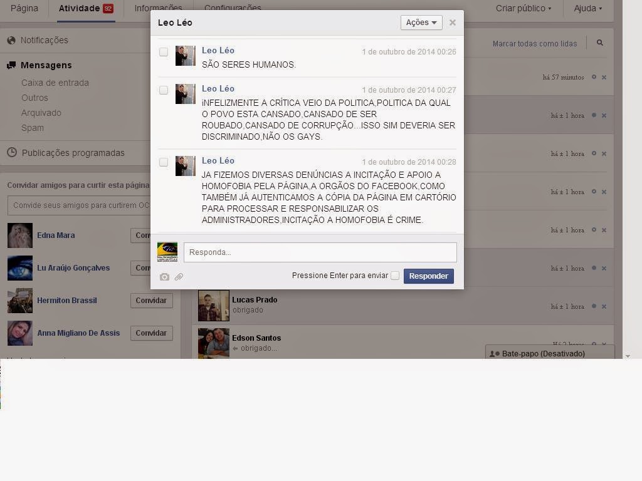Open Lu Araújo Gonçalves profile link
The image size is (642, 481).
click(74, 268)
